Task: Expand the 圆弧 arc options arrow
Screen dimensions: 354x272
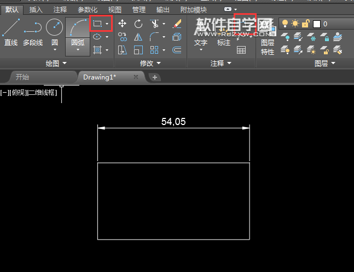Action: click(x=78, y=49)
